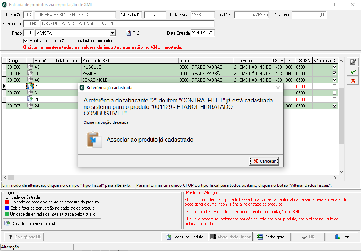Click the CFOP column header
This screenshot has width=361, height=251.
[x=278, y=61]
